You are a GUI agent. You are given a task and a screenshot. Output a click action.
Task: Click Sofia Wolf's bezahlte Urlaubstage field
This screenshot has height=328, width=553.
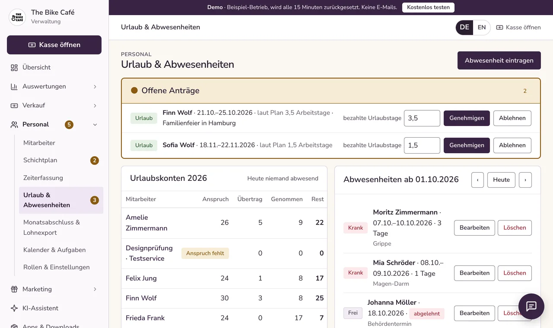[x=422, y=145]
